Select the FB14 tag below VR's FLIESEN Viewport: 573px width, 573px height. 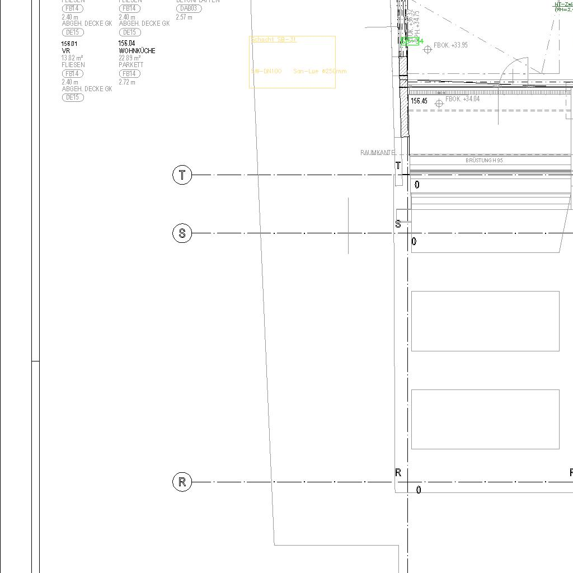[73, 74]
